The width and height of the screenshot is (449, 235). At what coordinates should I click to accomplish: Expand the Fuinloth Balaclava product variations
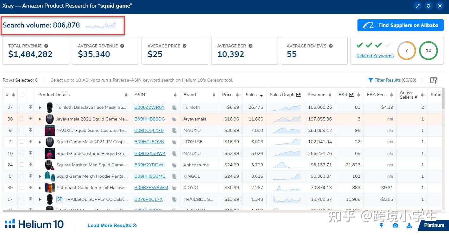pos(40,108)
